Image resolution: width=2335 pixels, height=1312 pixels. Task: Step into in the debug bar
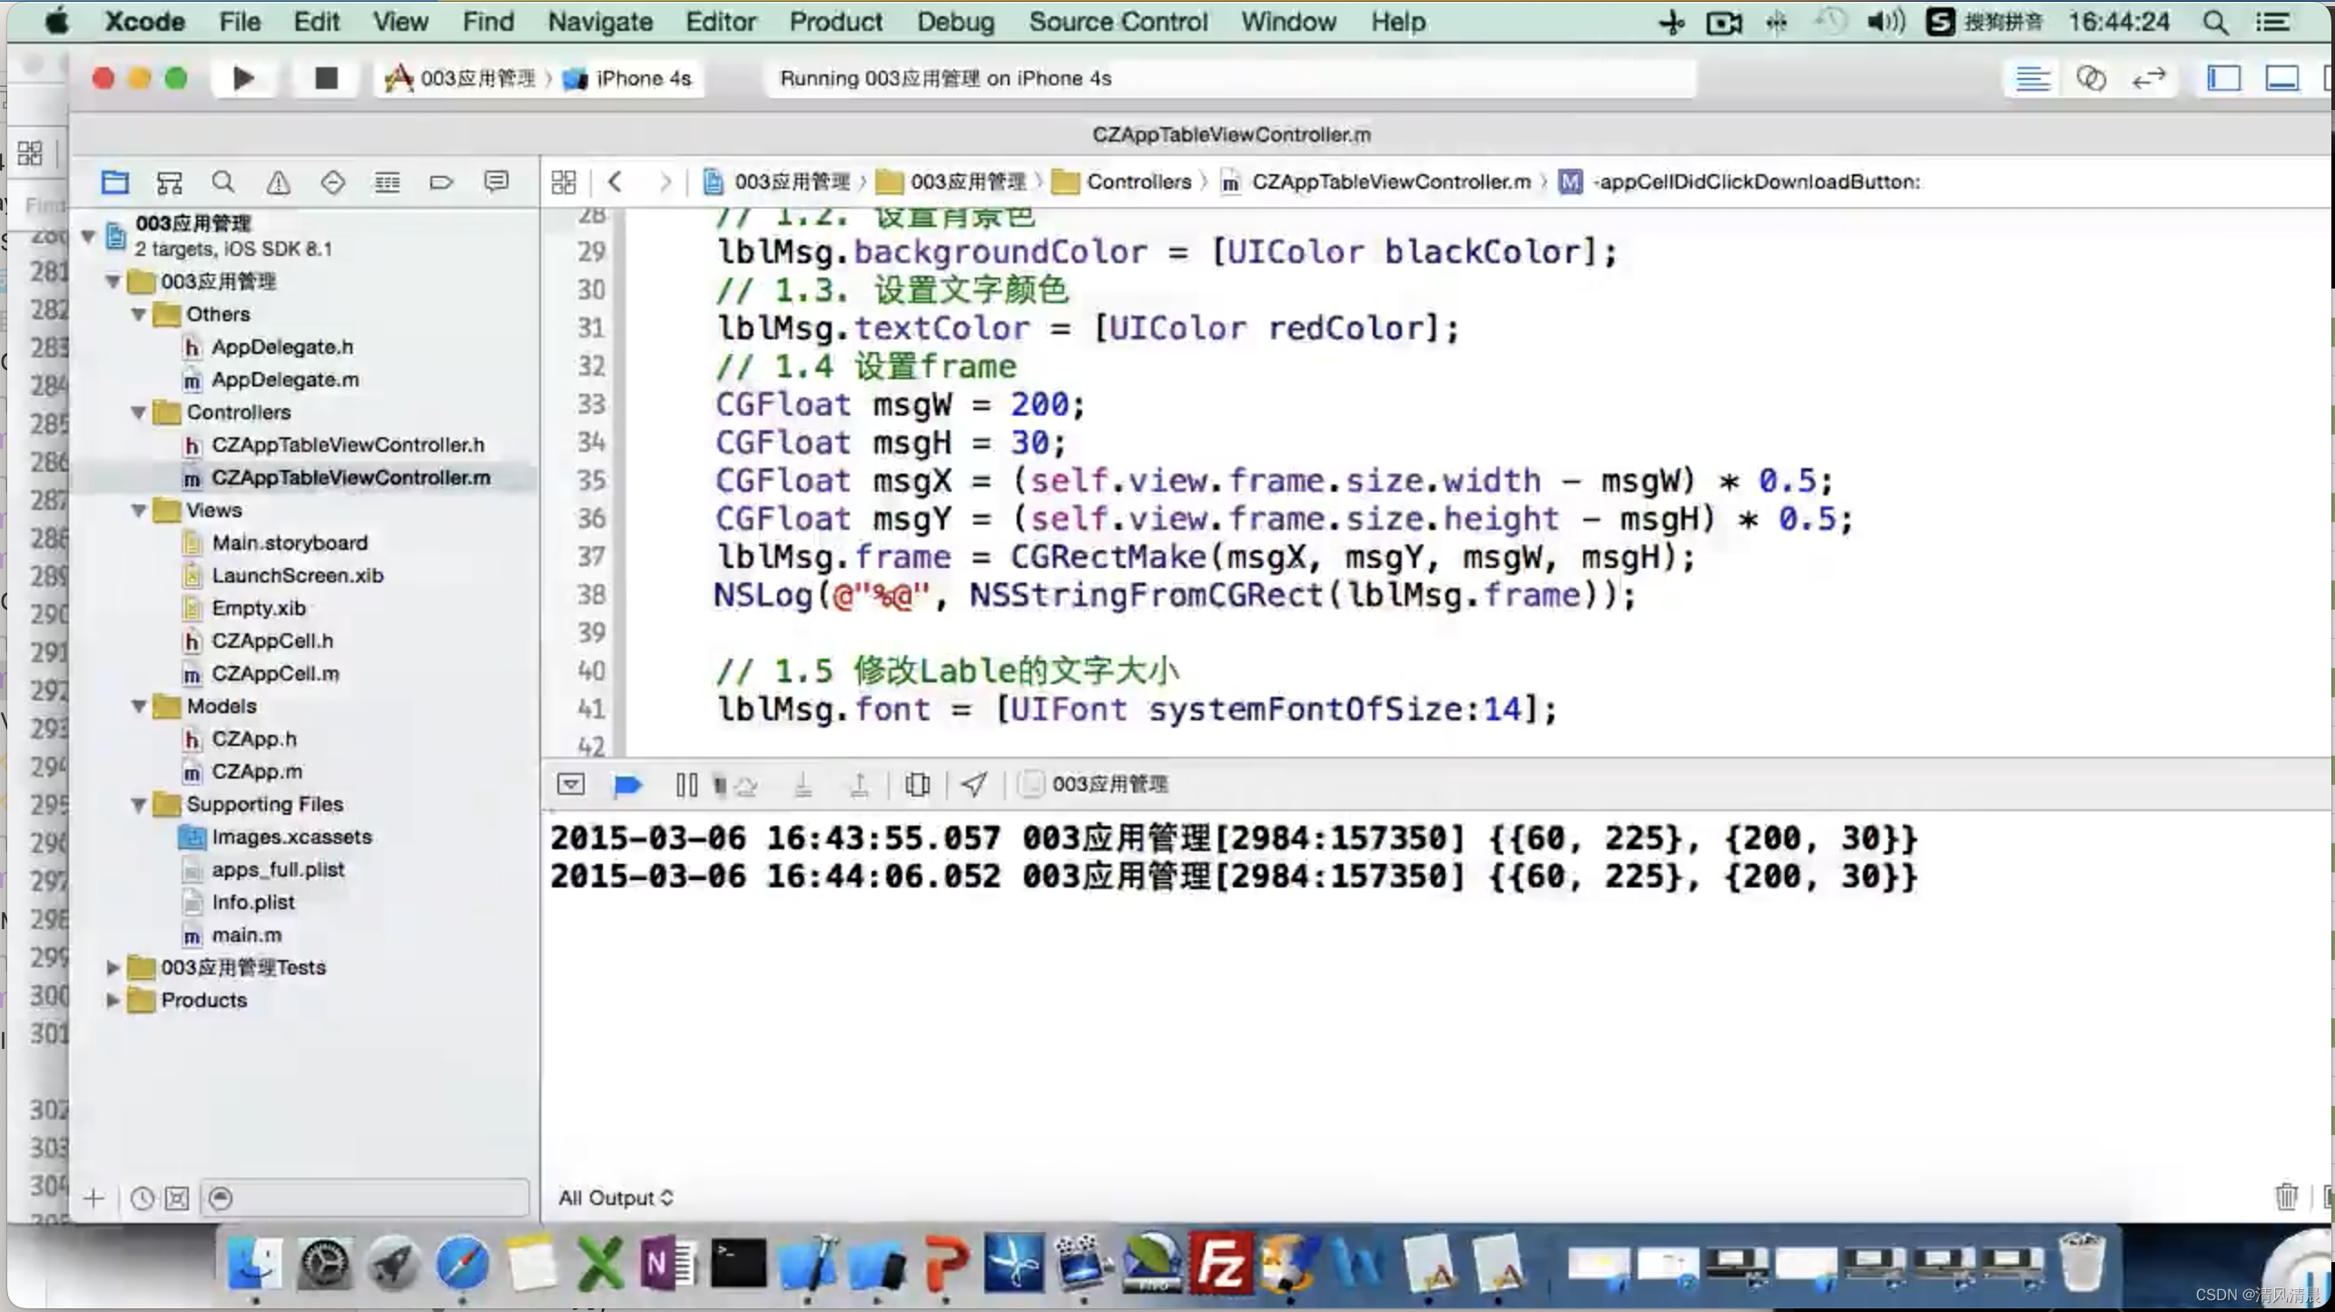pyautogui.click(x=803, y=784)
